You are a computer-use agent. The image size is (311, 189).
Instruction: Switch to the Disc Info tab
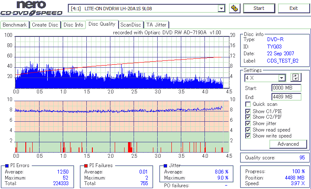(73, 25)
